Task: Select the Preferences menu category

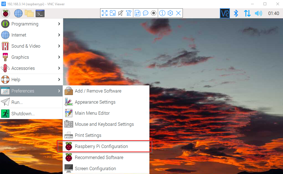Action: (31, 91)
